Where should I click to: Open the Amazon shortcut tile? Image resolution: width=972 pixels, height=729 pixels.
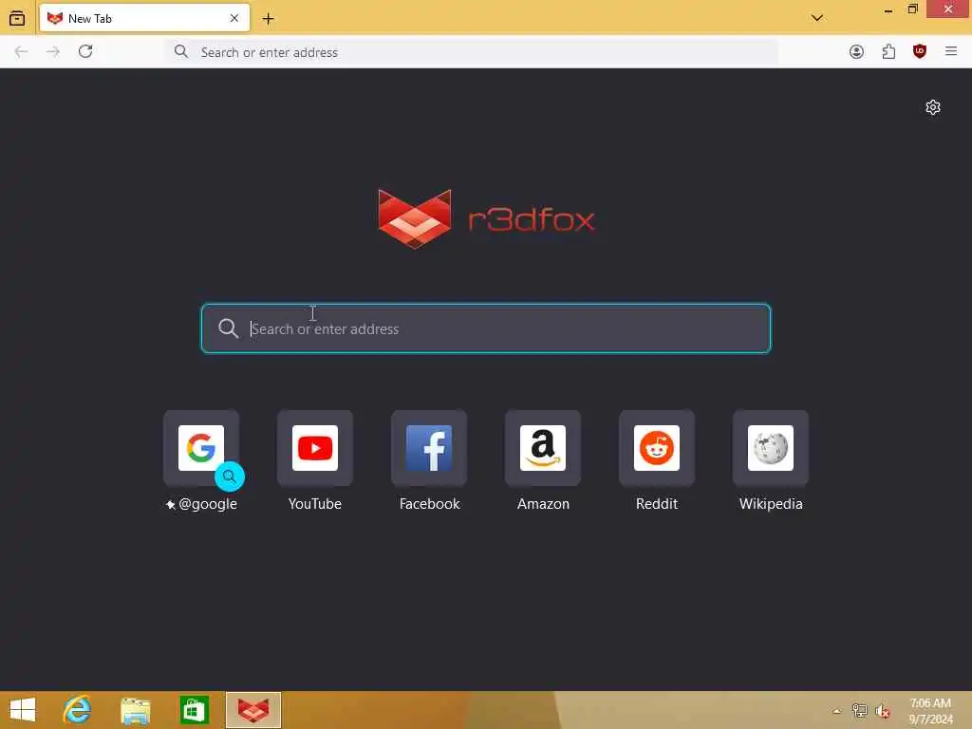pos(543,448)
